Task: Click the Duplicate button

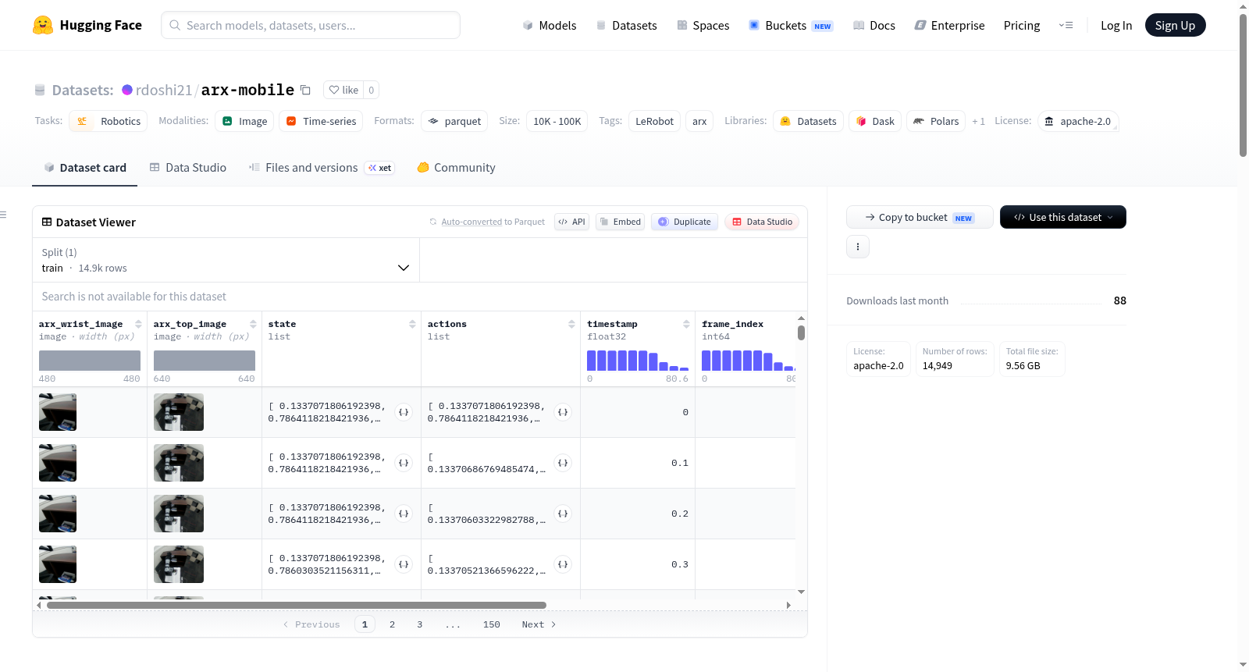Action: pos(685,222)
